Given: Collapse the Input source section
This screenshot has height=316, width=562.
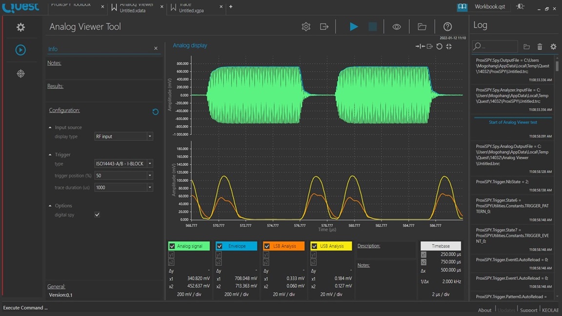Looking at the screenshot, I should 50,128.
